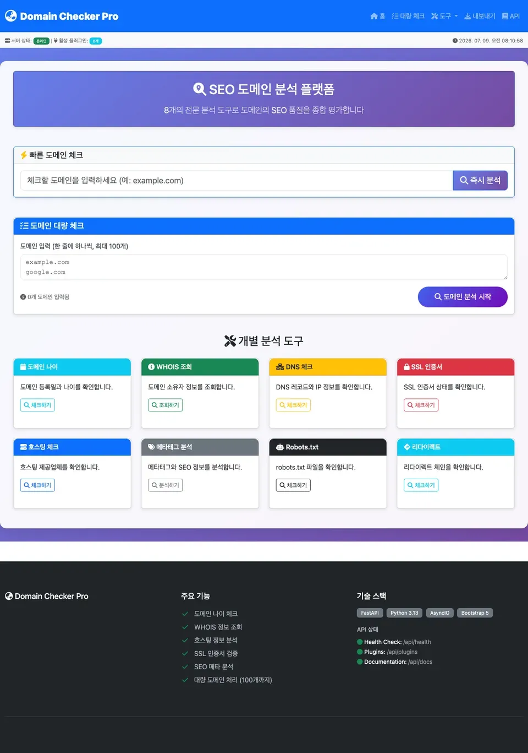Viewport: 528px width, 753px height.
Task: Open the /api/plugins link
Action: pos(402,652)
